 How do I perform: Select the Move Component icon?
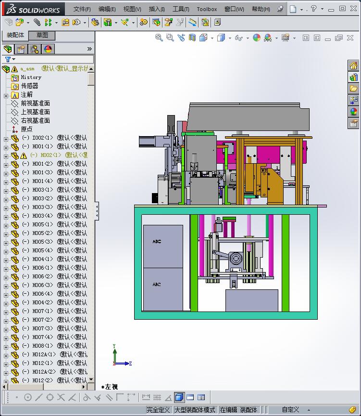coord(76,22)
